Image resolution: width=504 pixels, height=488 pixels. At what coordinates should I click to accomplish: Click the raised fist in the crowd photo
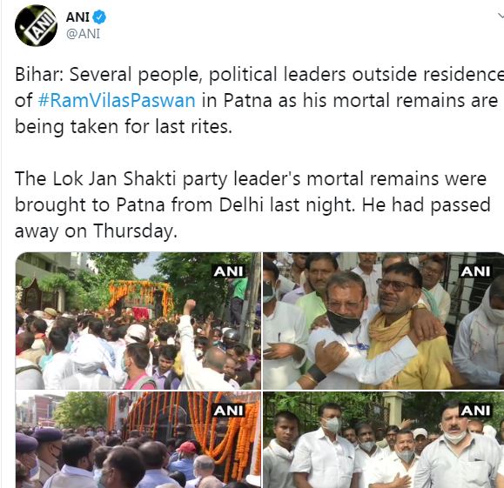(x=189, y=306)
